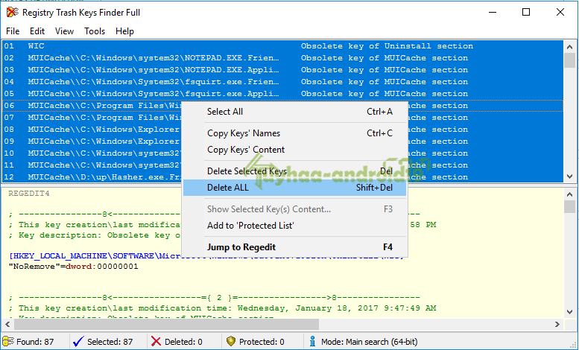Screen dimensions: 579x350
Task: Choose Copy Keys' Names
Action: tap(295, 133)
